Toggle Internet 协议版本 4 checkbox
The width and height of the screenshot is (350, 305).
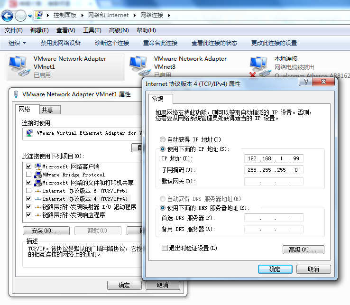tap(28, 198)
